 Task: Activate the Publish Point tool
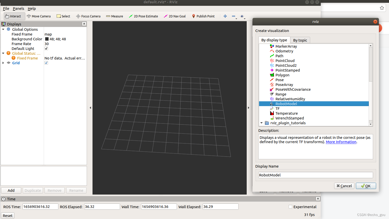[x=203, y=16]
